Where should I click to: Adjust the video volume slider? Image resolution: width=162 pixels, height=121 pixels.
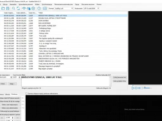pyautogui.click(x=148, y=88)
